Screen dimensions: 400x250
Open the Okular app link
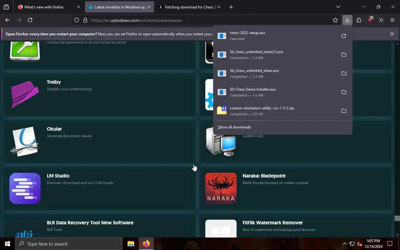point(54,129)
